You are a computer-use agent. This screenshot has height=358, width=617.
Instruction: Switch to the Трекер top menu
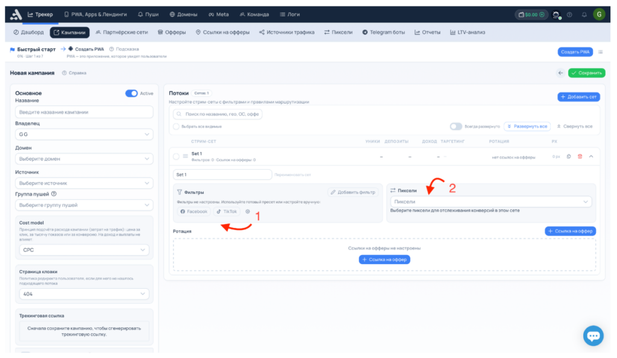tap(40, 14)
